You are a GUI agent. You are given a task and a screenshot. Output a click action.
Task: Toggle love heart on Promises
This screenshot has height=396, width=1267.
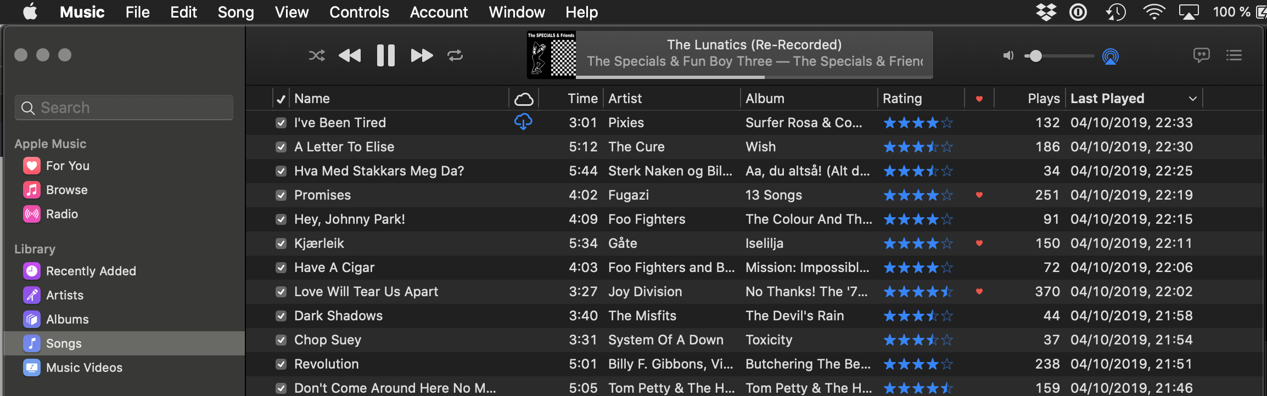pyautogui.click(x=979, y=195)
